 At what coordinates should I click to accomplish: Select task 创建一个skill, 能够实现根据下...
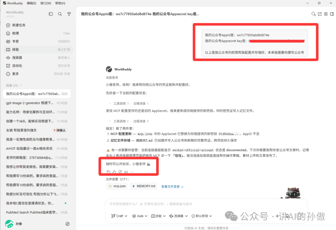37,121
